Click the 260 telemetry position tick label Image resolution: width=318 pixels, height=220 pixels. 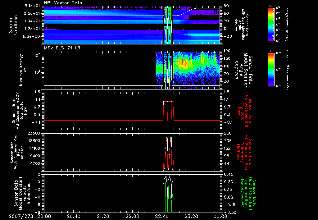tap(227, 133)
